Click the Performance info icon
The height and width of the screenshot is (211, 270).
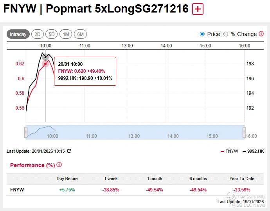click(59, 165)
